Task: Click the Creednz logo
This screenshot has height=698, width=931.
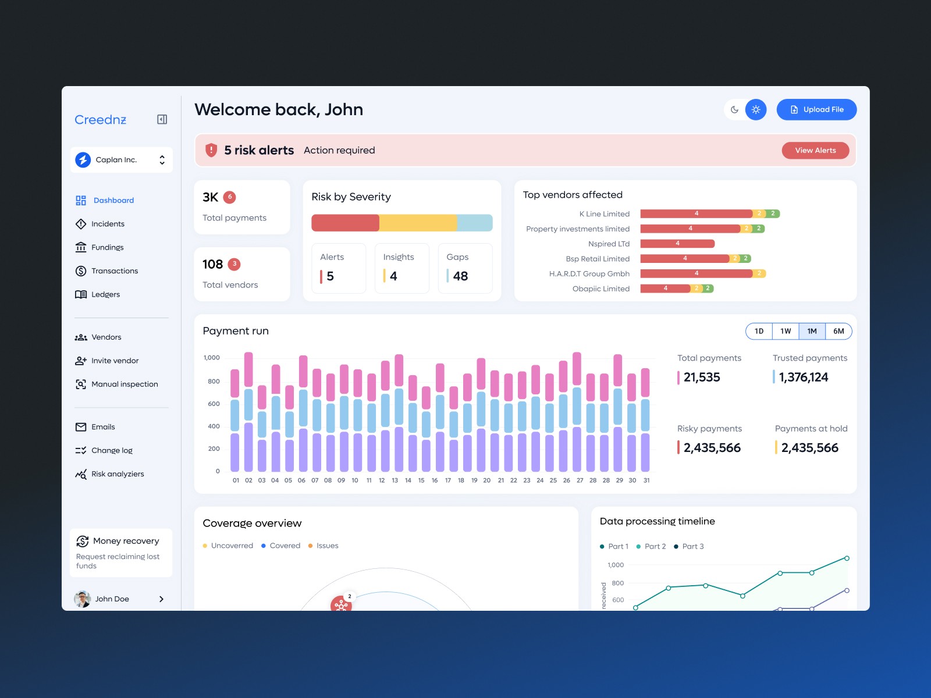Action: pos(100,119)
